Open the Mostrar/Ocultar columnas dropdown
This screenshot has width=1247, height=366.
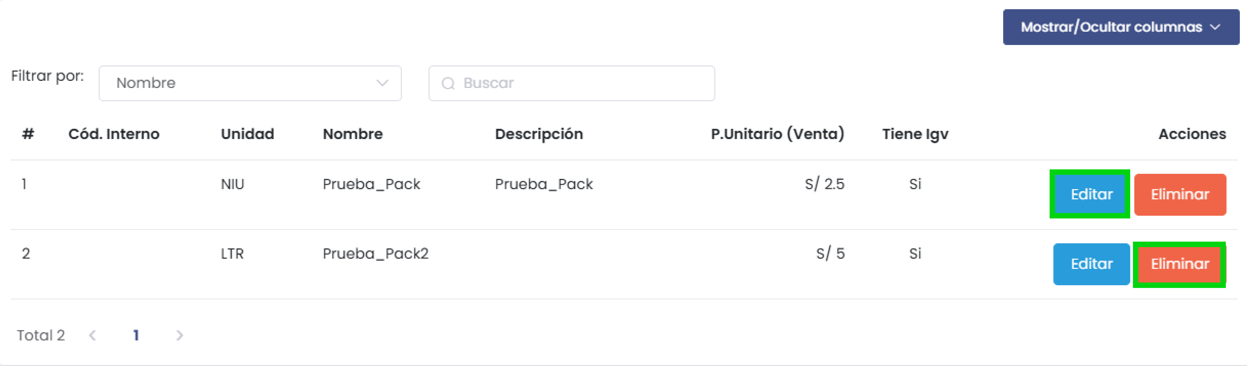click(x=1120, y=27)
